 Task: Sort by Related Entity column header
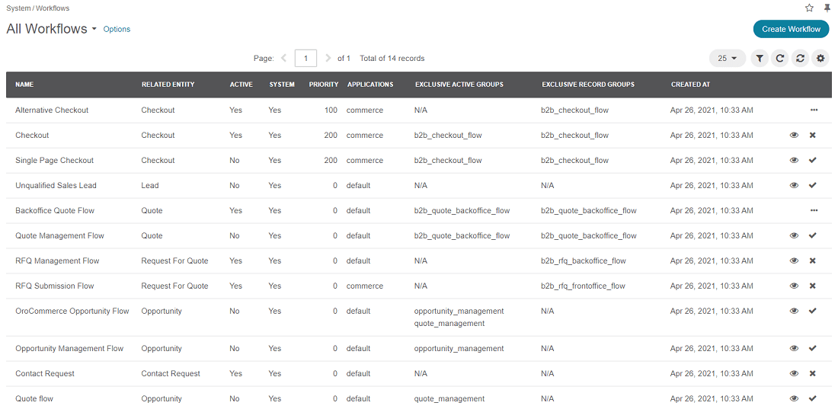tap(168, 85)
